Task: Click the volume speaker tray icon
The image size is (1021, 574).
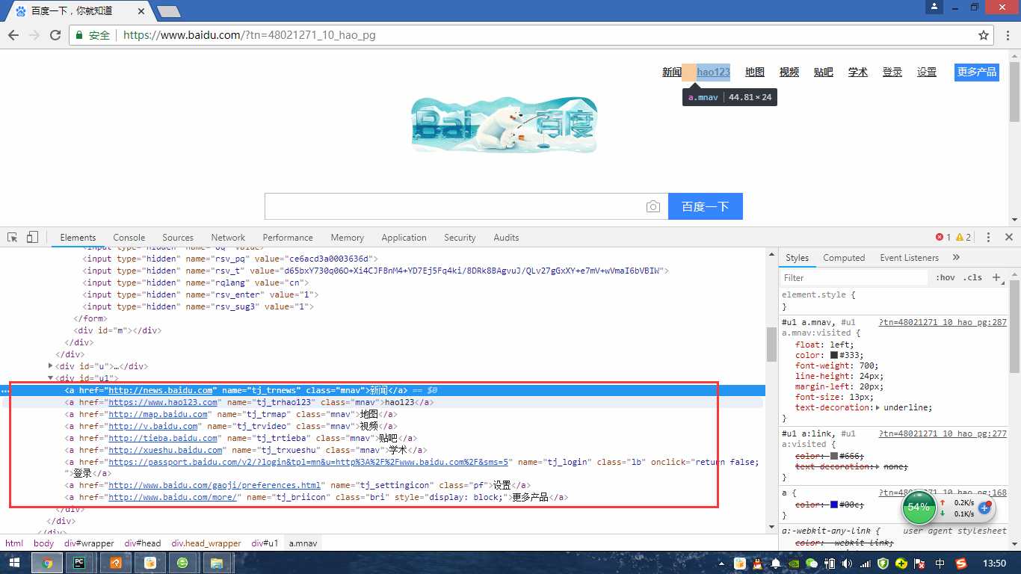Action: pyautogui.click(x=847, y=564)
